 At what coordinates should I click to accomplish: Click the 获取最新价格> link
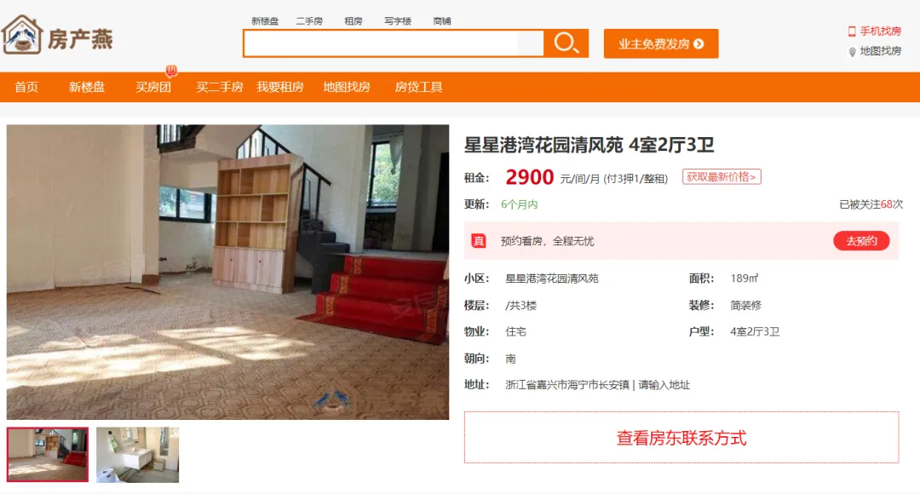(x=722, y=176)
